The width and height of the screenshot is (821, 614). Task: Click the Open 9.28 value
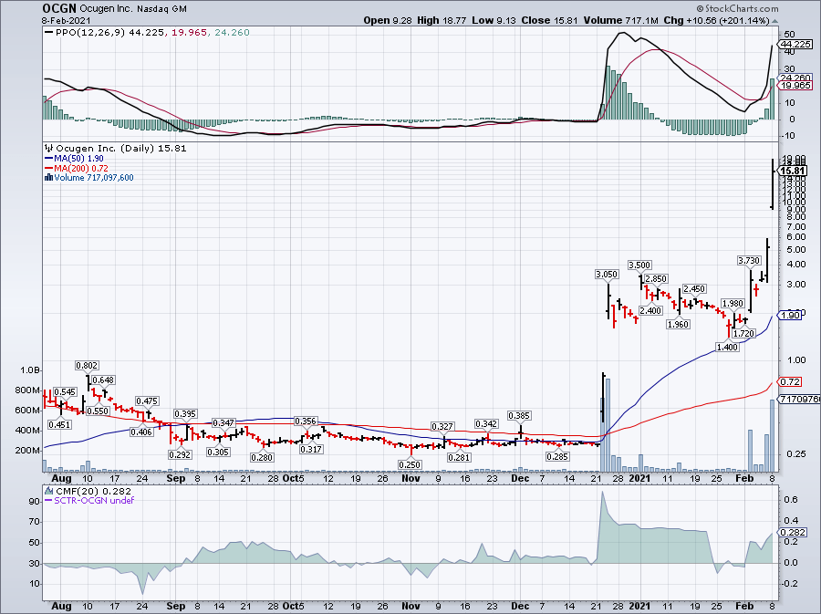pyautogui.click(x=388, y=20)
